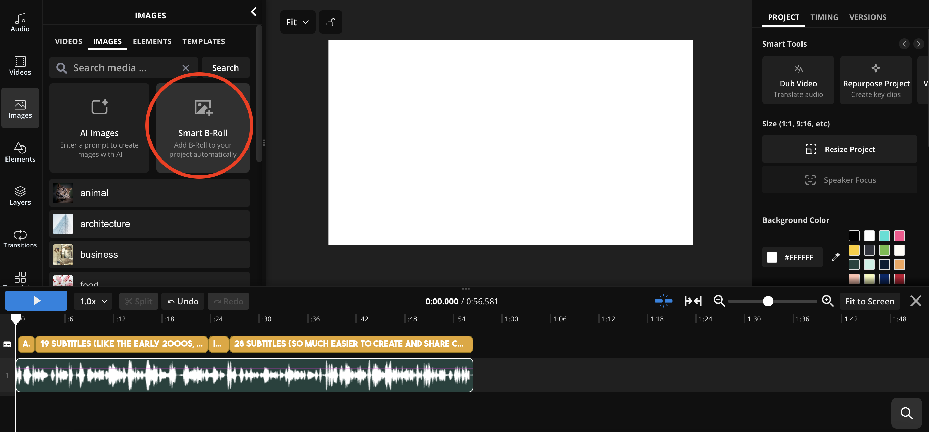Select the pink background color swatch
This screenshot has height=432, width=929.
click(899, 236)
